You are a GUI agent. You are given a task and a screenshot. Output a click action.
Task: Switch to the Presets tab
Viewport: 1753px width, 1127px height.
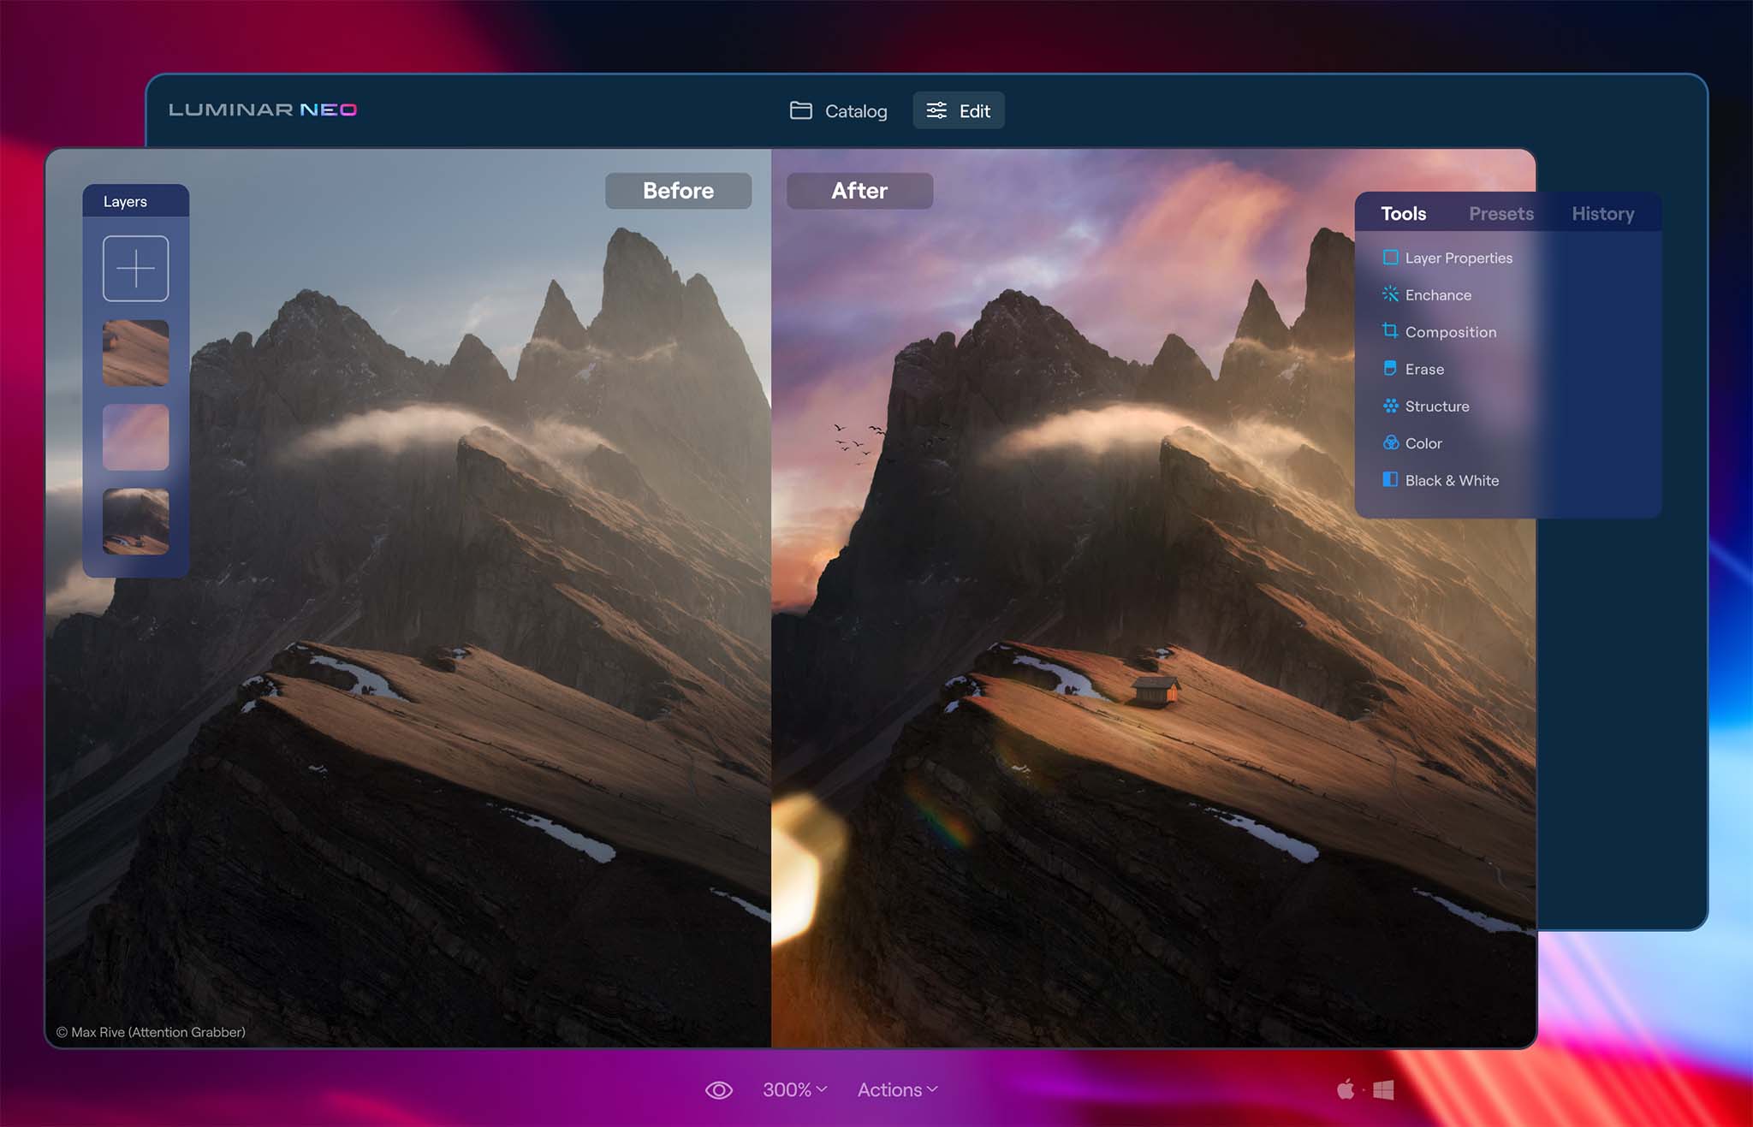(x=1500, y=214)
